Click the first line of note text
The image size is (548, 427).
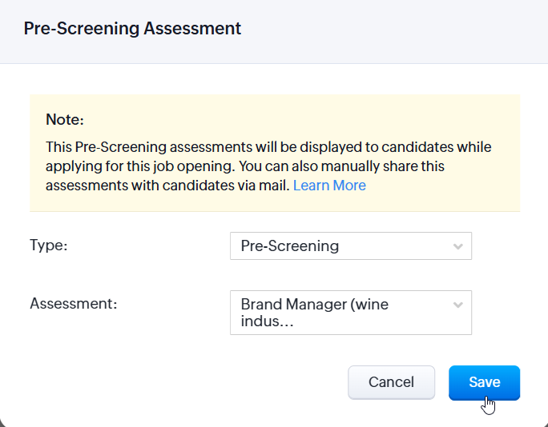(268, 147)
